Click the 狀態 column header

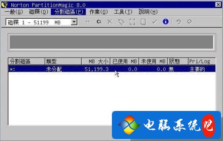click(178, 61)
